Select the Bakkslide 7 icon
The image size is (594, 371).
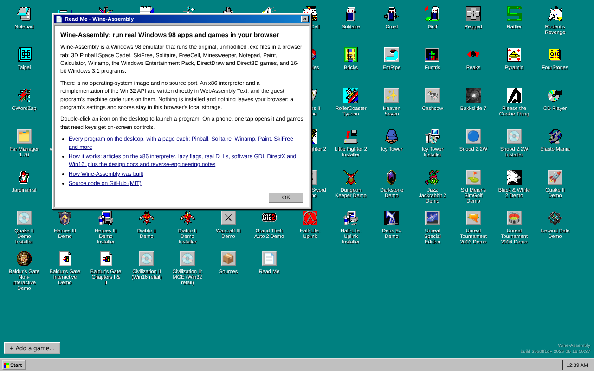coord(473,96)
